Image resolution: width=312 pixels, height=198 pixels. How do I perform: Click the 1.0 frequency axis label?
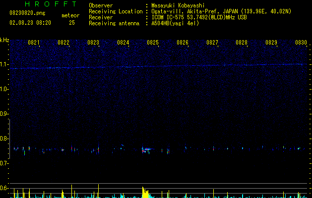(x=4, y=89)
